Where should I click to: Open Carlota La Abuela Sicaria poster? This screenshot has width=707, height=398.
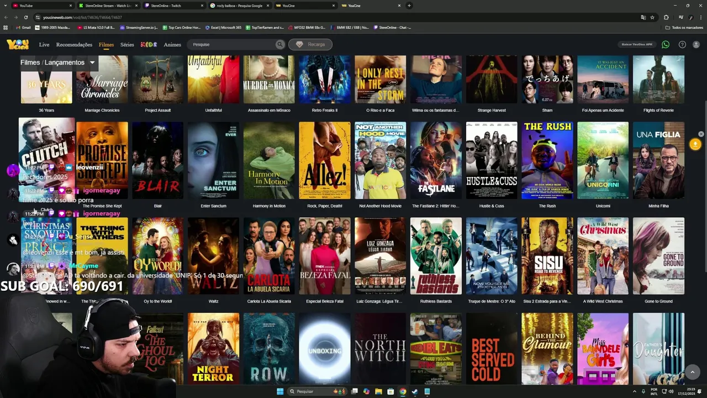pyautogui.click(x=269, y=256)
